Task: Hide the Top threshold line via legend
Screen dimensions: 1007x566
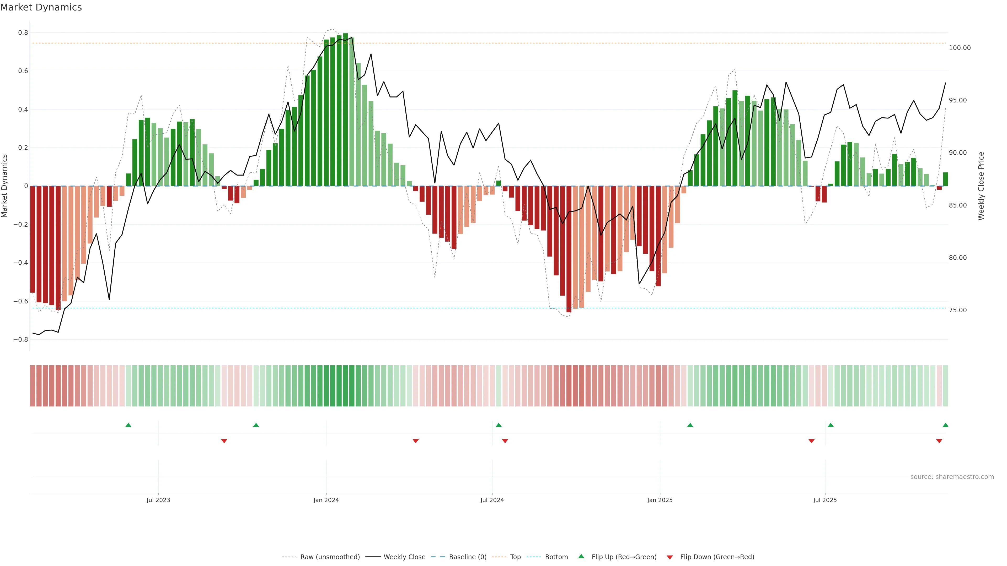Action: tap(515, 557)
